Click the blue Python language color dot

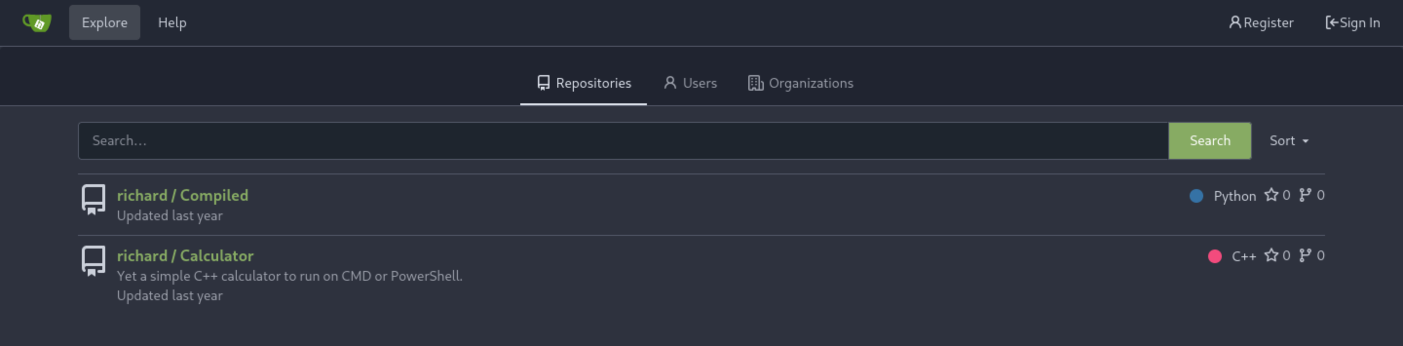point(1196,195)
